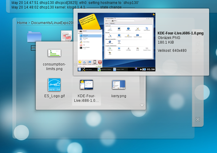Click the resize icon on applet handle
The height and width of the screenshot is (153, 217).
click(198, 37)
